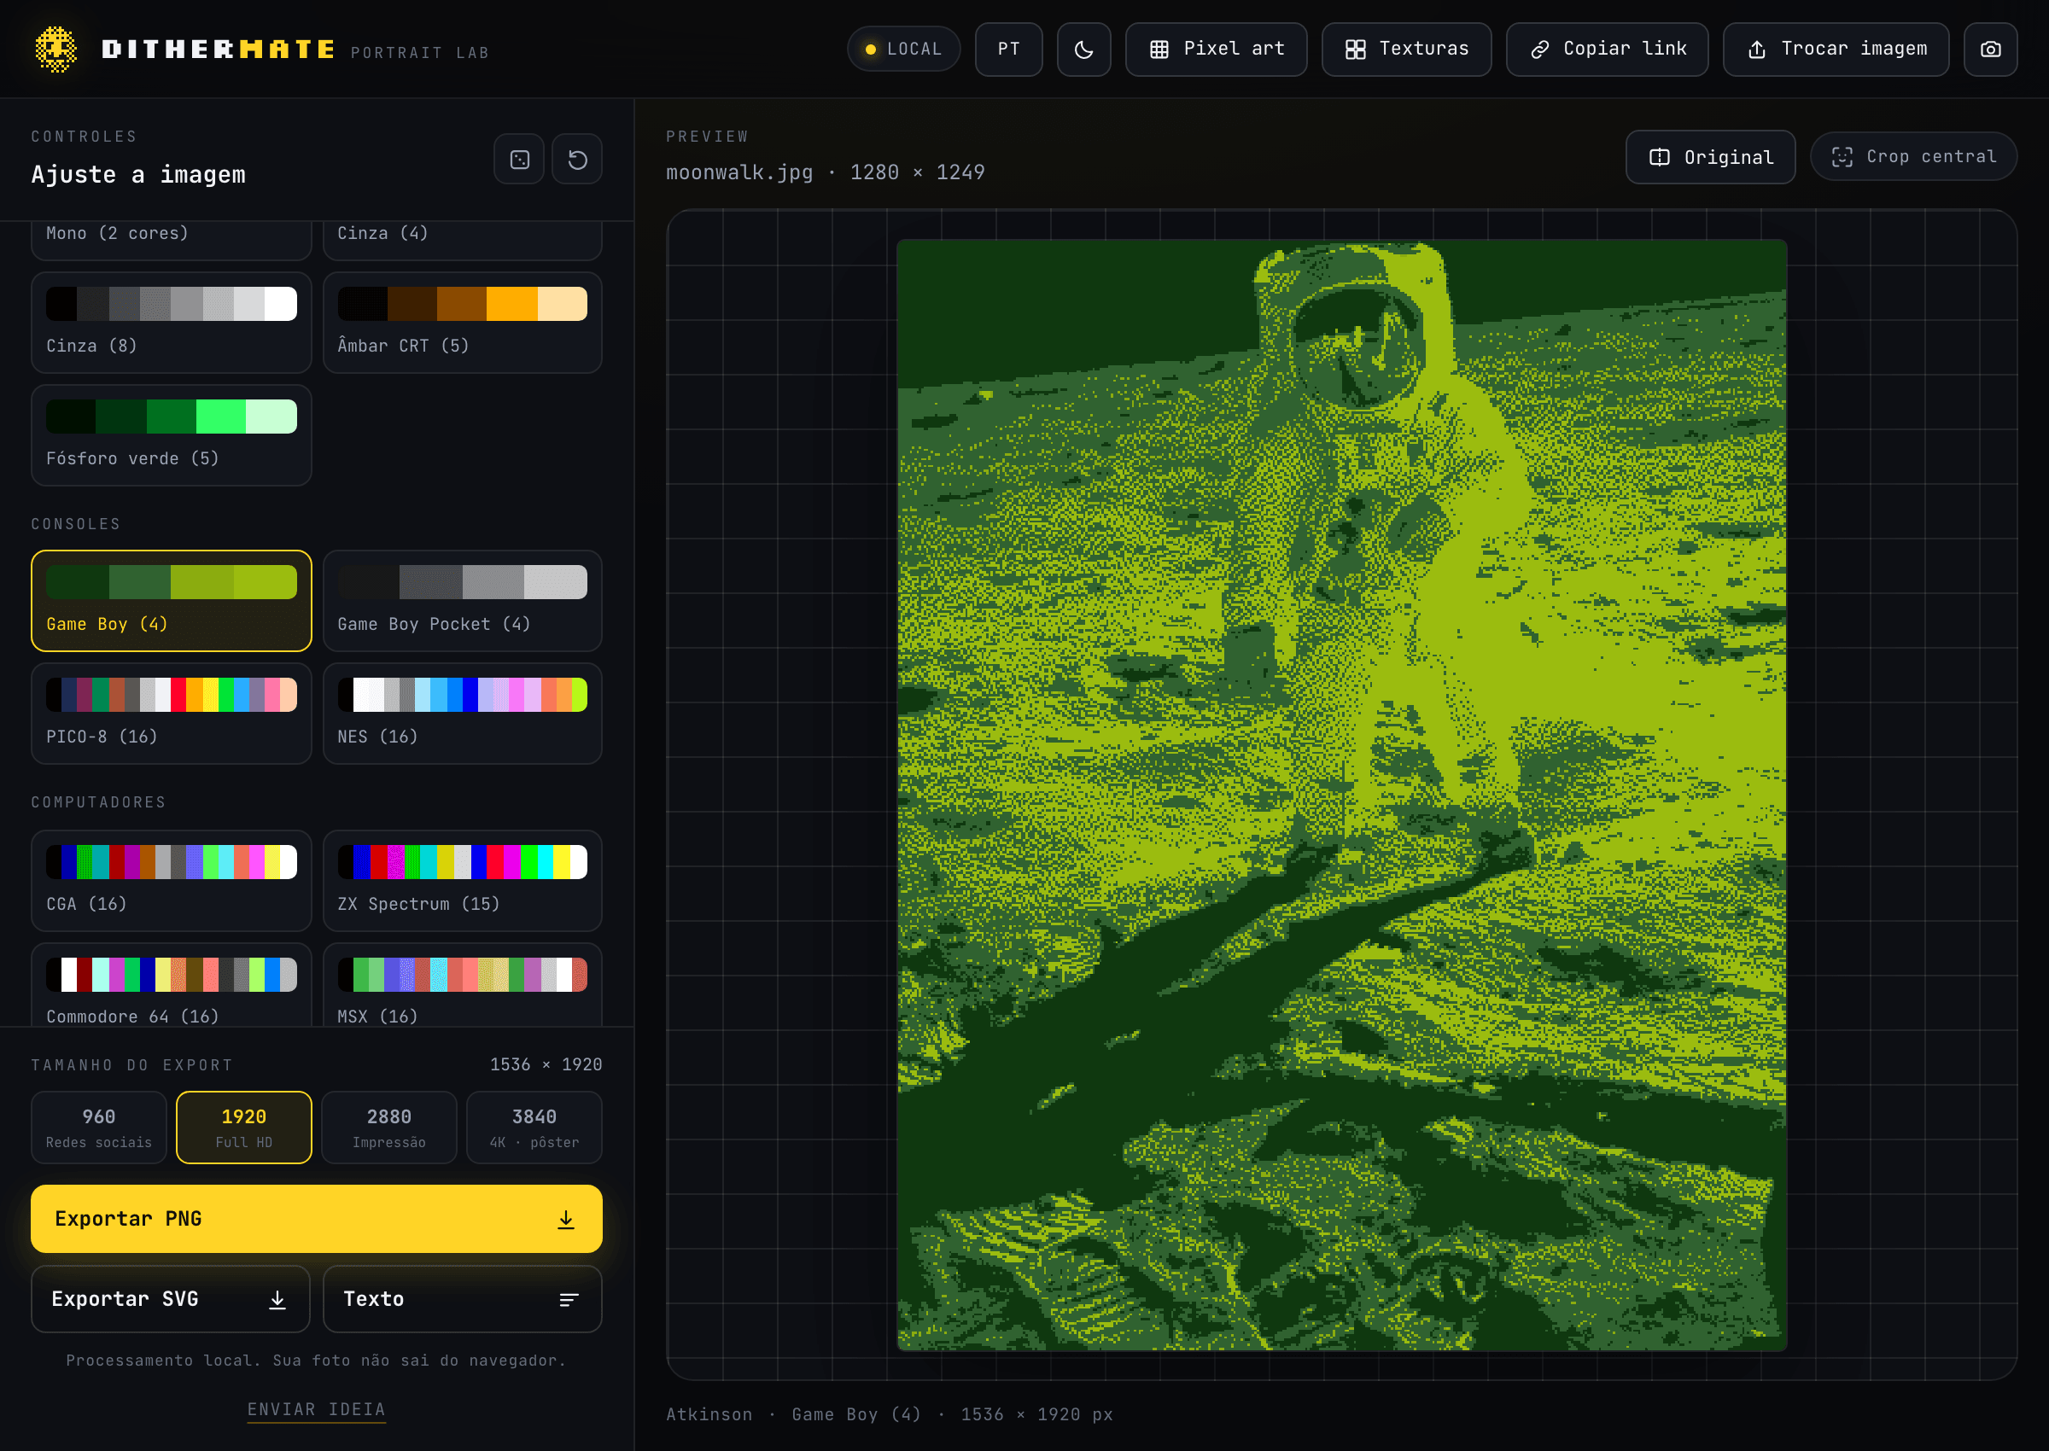Copy the share link with Copiar link
The width and height of the screenshot is (2049, 1451).
(x=1608, y=50)
